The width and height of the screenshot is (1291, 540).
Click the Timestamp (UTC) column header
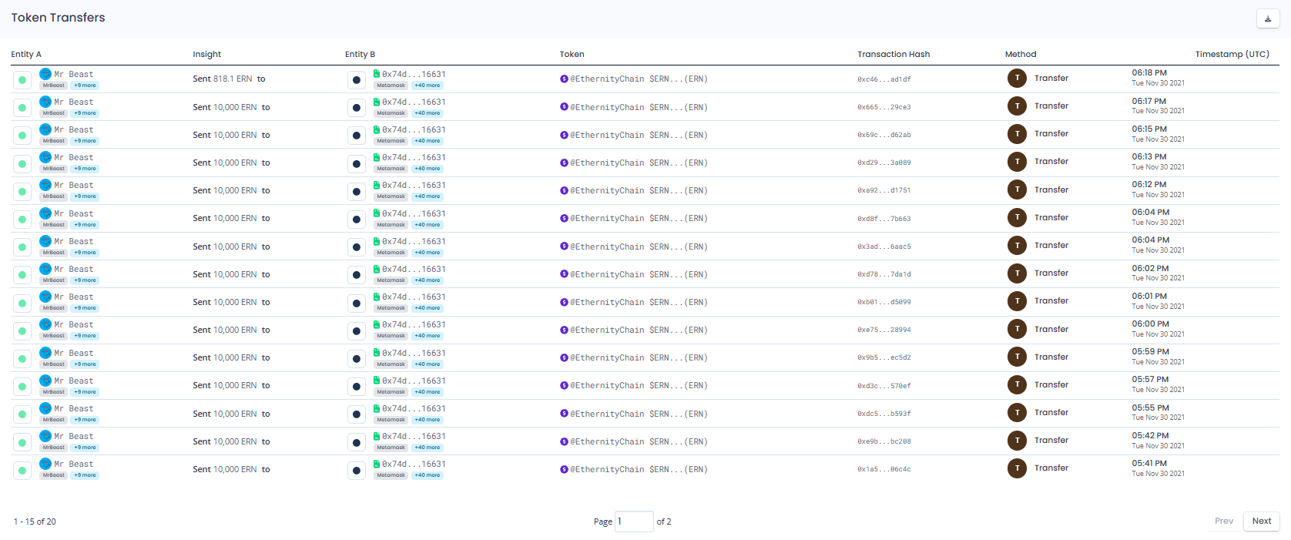coord(1232,54)
